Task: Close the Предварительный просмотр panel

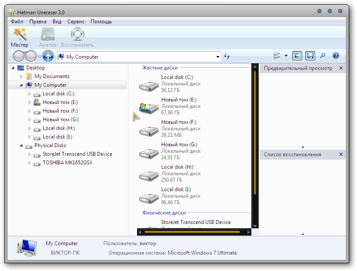Action: coord(341,68)
